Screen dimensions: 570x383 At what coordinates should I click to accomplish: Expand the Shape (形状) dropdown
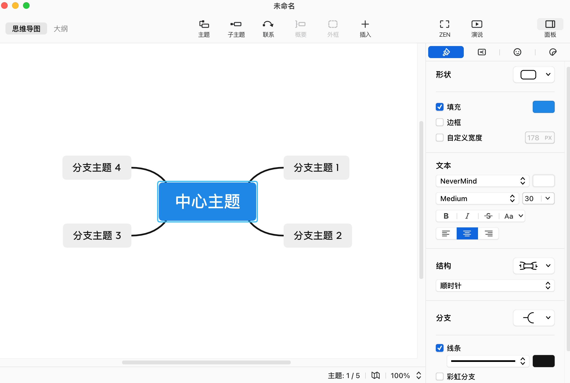click(x=534, y=75)
